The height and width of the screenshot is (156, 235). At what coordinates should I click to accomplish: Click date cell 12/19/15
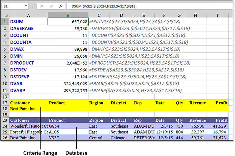point(164,132)
